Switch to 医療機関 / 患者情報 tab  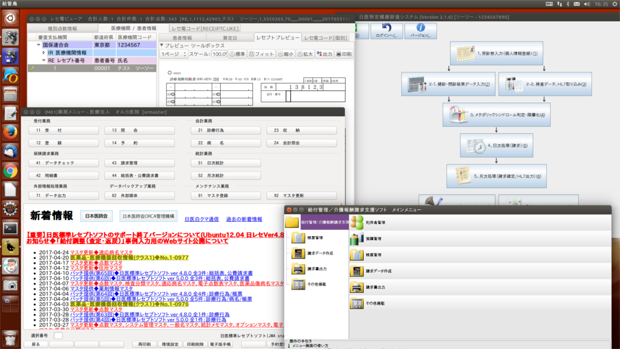[133, 28]
